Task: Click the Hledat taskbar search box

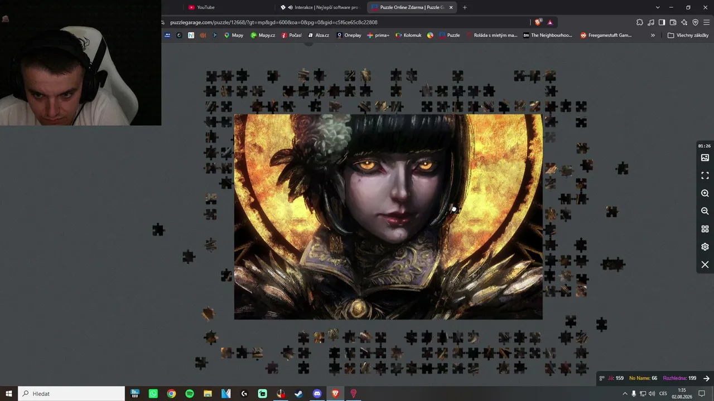Action: (71, 394)
